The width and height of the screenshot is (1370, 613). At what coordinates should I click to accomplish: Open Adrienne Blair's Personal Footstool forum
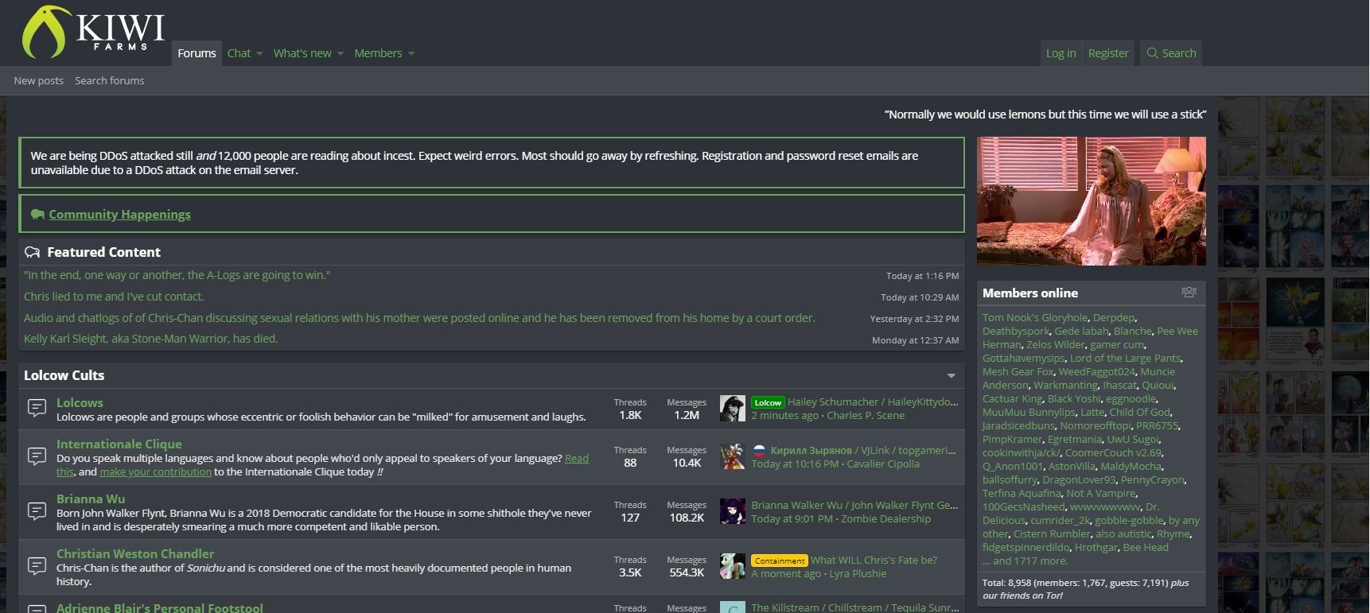(x=159, y=607)
